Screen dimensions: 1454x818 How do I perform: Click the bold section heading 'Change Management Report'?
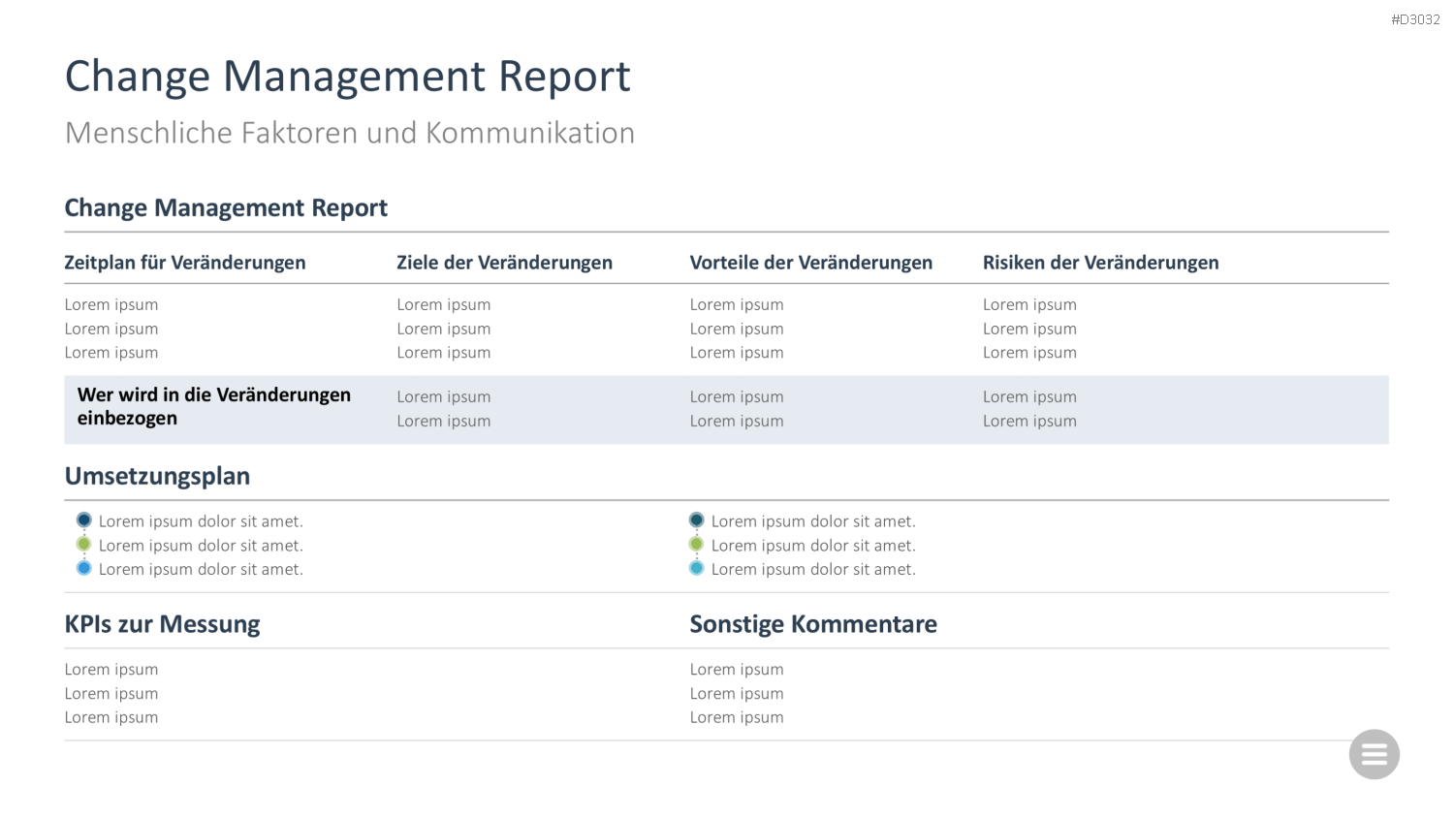[226, 208]
